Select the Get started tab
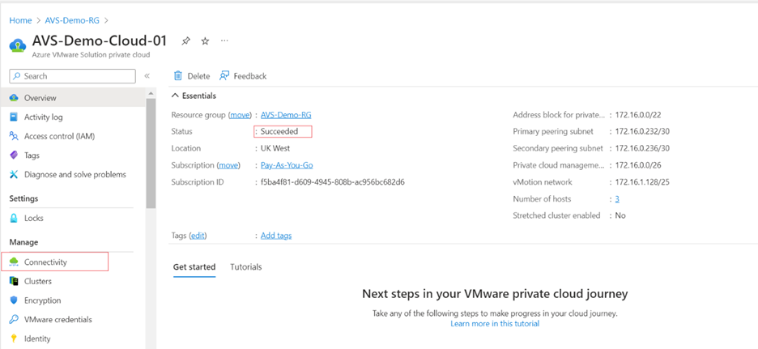Image resolution: width=758 pixels, height=349 pixels. tap(194, 267)
